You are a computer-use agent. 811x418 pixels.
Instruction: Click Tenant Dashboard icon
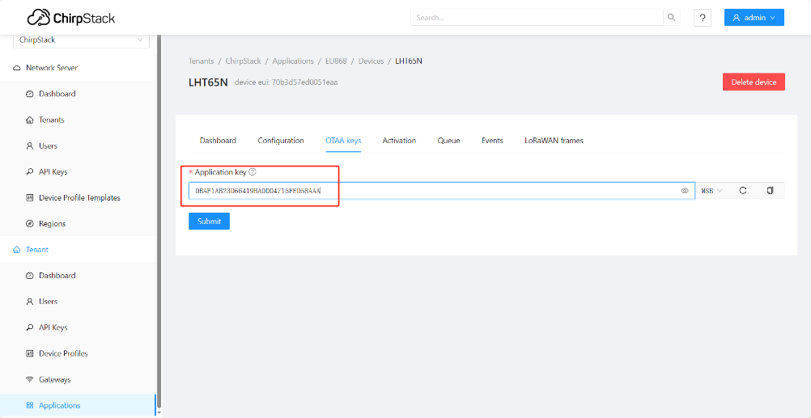click(x=29, y=276)
